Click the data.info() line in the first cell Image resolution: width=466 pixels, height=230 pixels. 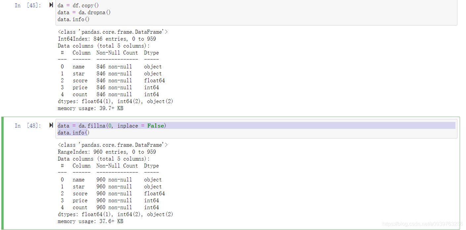tap(73, 19)
